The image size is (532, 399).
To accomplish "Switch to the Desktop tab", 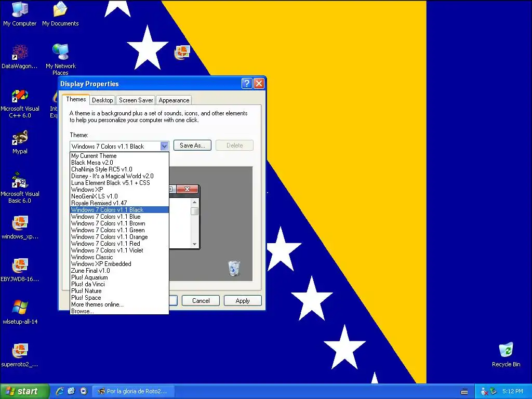I will [x=102, y=100].
